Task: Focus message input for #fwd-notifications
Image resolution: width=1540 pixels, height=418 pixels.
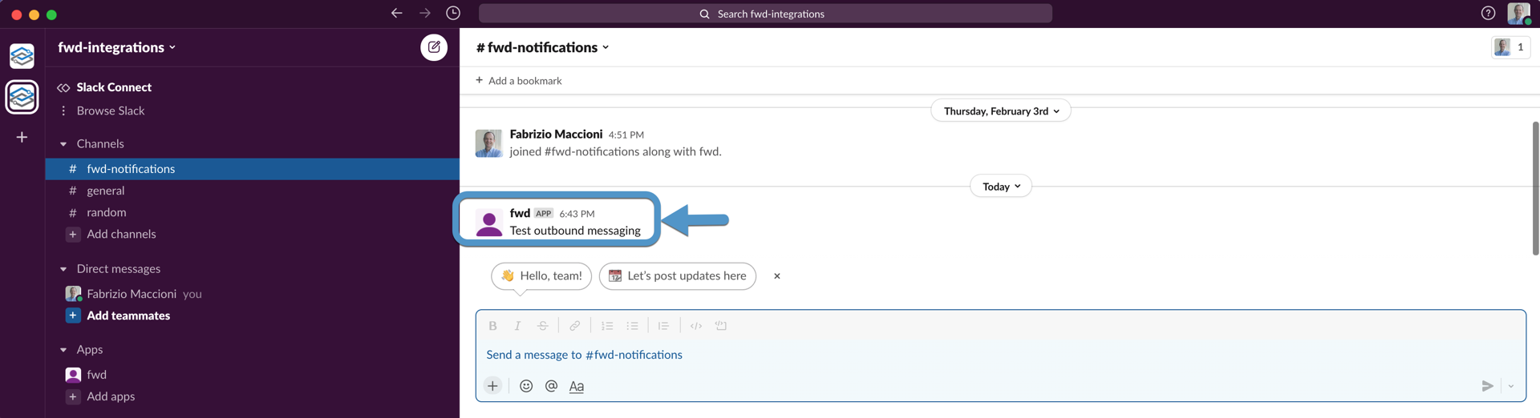Action: 1000,355
